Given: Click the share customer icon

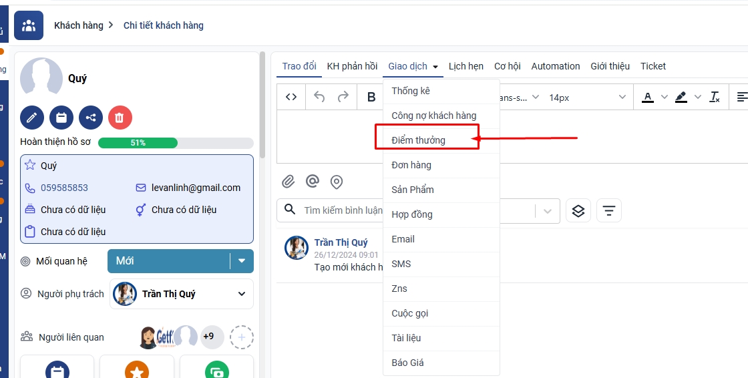Looking at the screenshot, I should click(91, 118).
